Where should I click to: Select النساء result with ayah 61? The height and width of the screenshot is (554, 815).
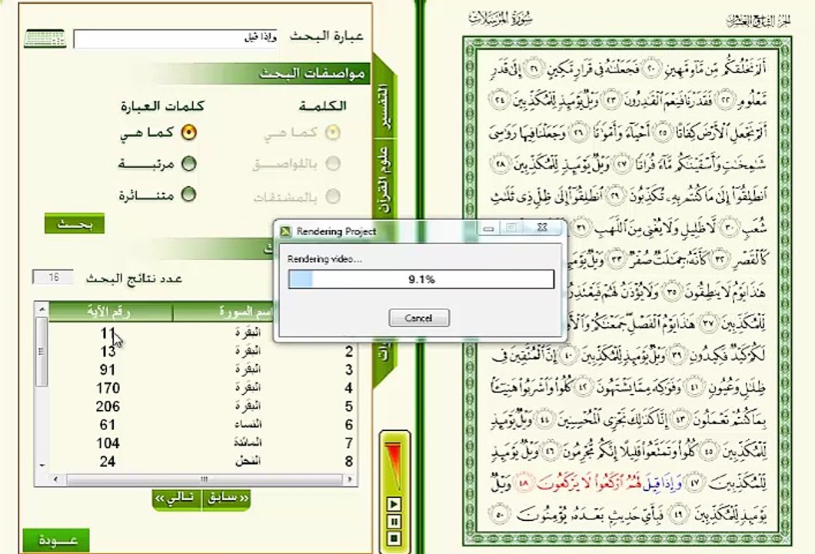203,425
